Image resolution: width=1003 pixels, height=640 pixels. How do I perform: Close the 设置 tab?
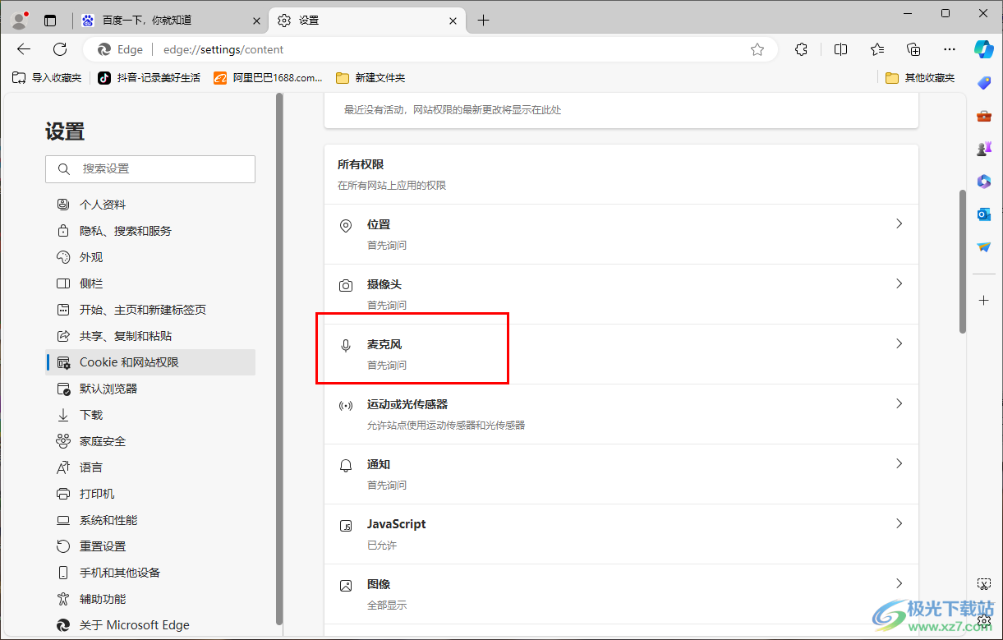point(453,21)
